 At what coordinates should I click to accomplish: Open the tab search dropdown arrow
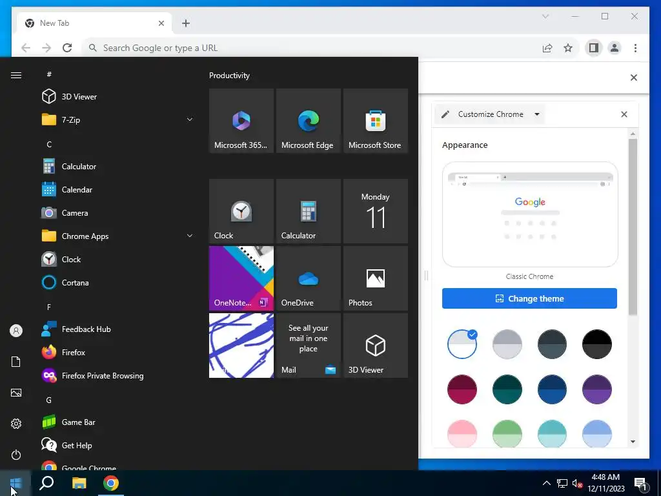click(x=545, y=16)
